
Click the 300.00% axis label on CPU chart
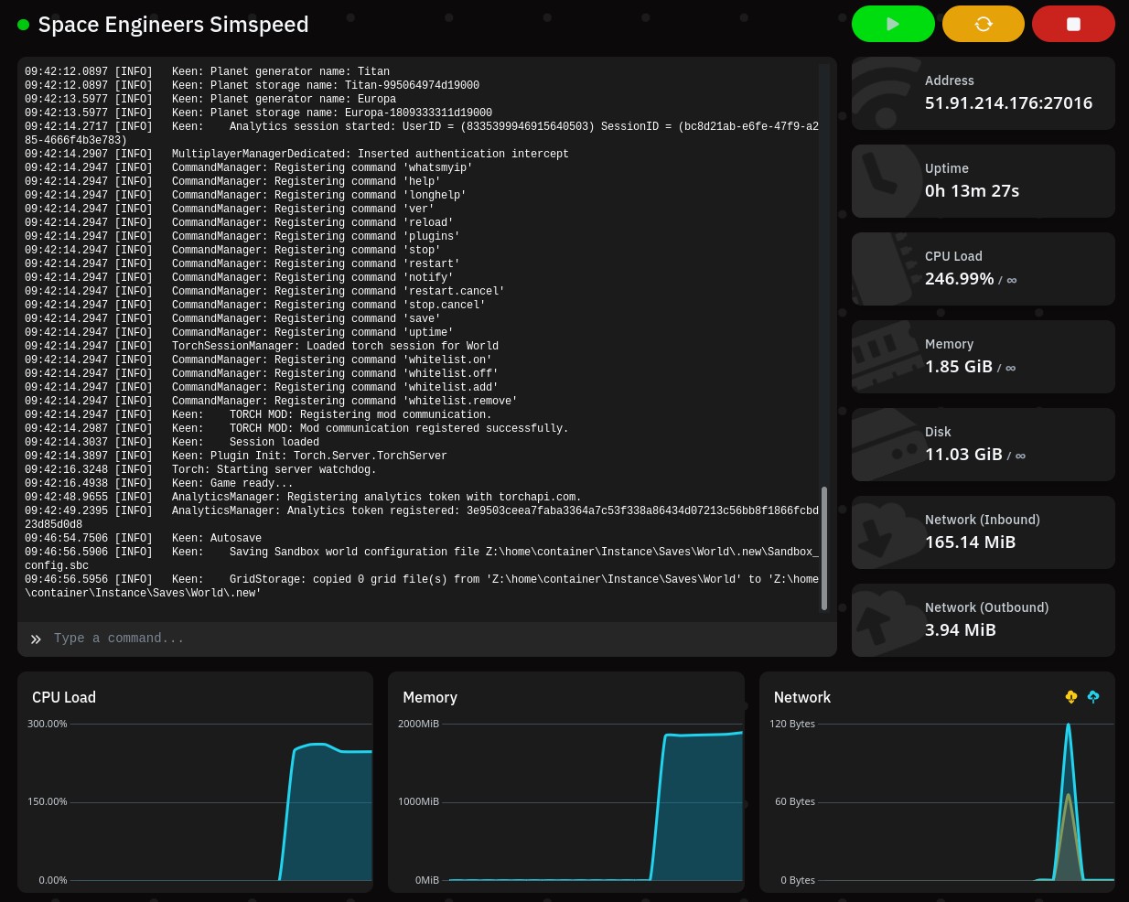(48, 724)
